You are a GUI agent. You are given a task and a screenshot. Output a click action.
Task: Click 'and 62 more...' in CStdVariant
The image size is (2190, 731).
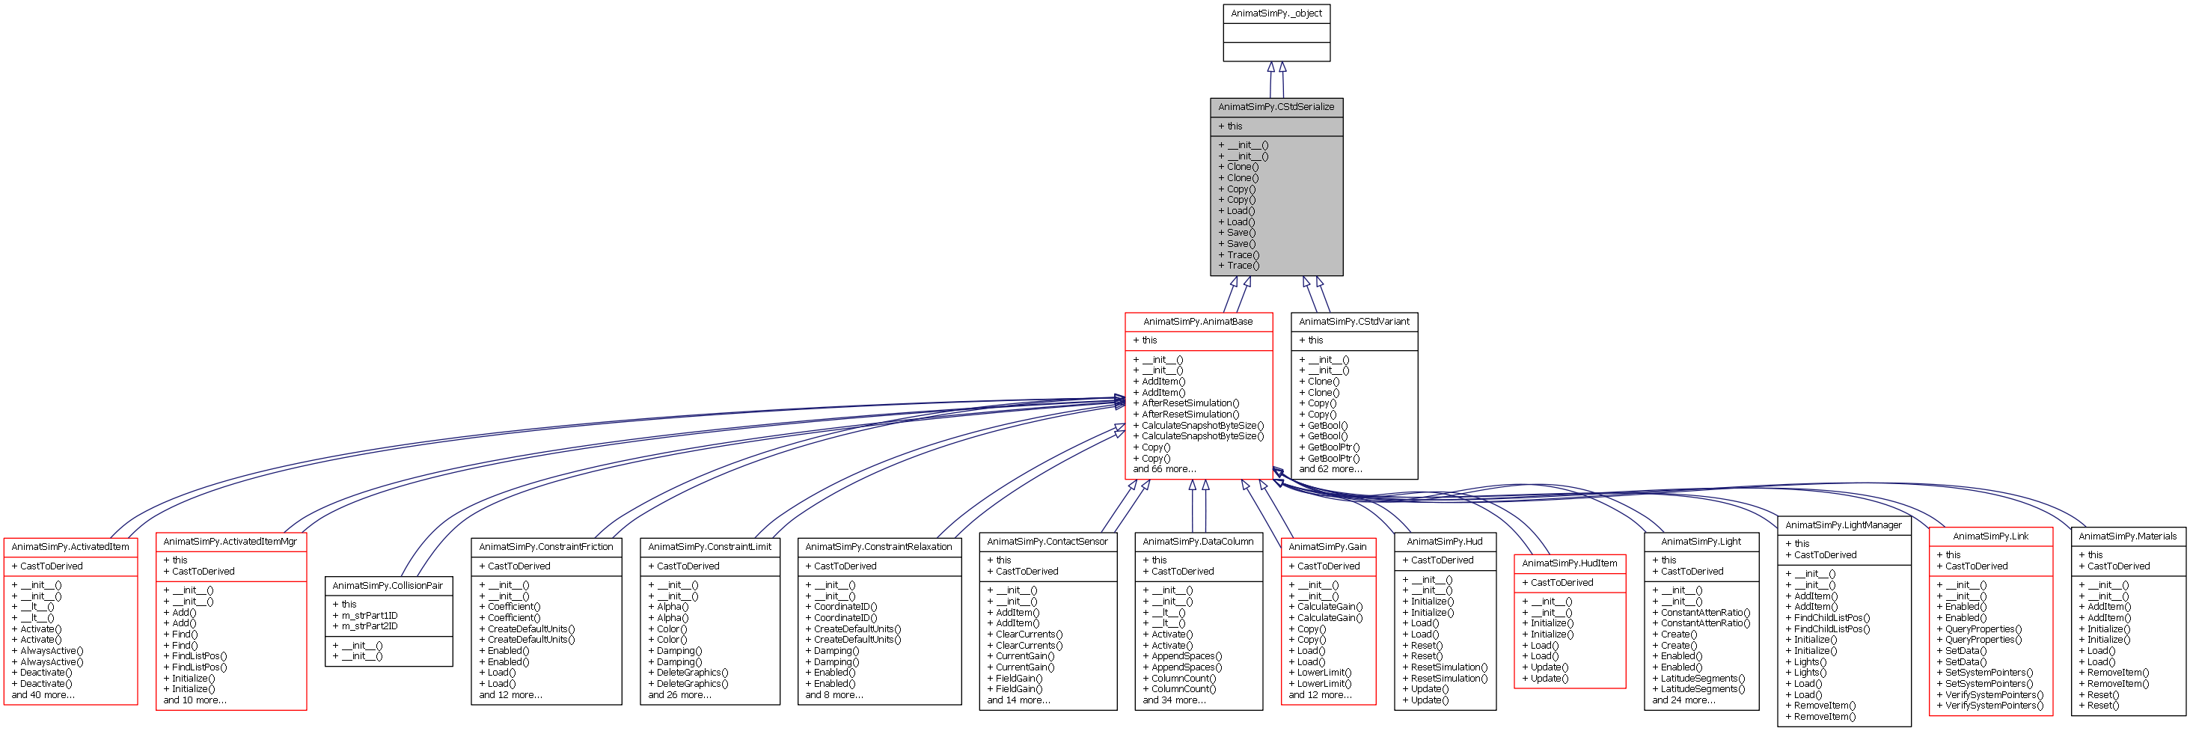pyautogui.click(x=1330, y=469)
